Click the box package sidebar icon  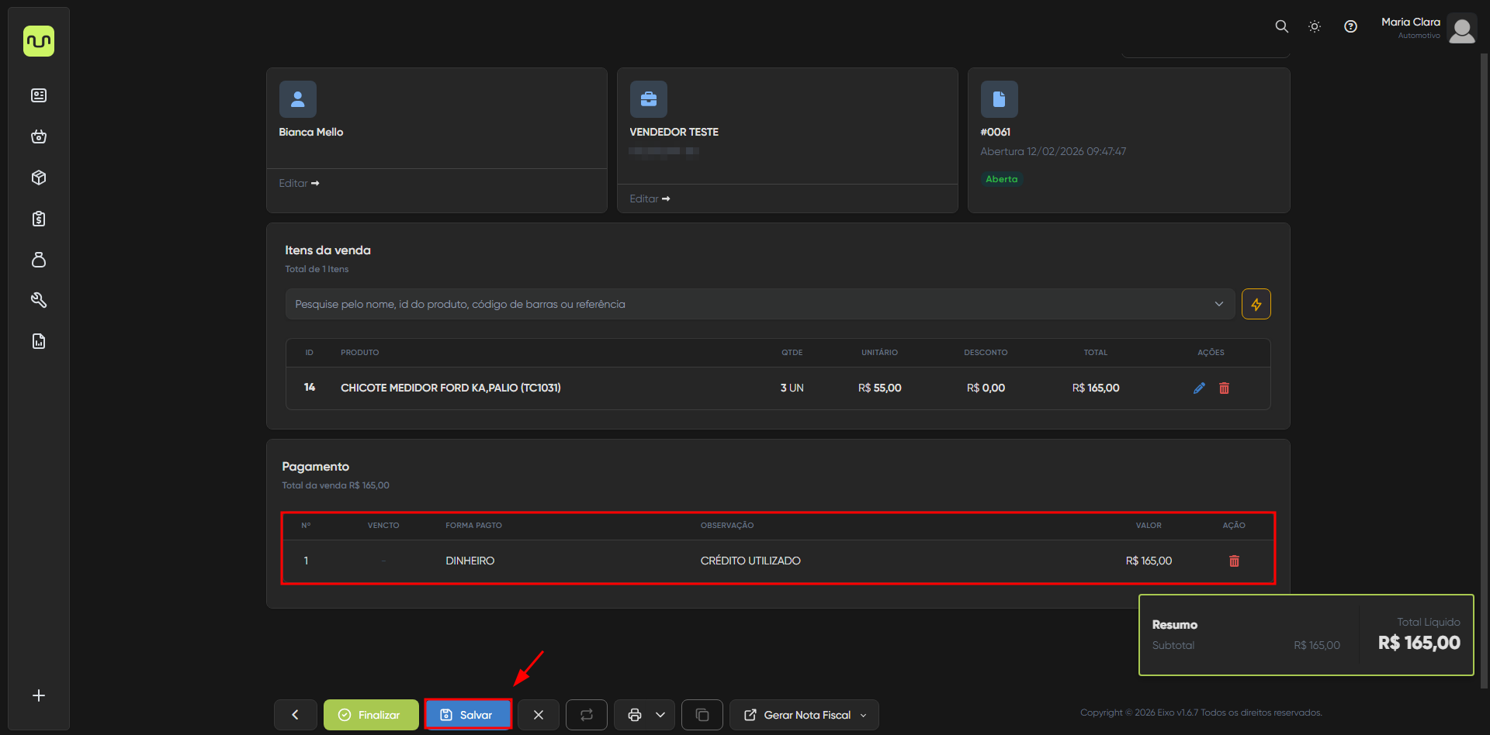click(x=39, y=178)
